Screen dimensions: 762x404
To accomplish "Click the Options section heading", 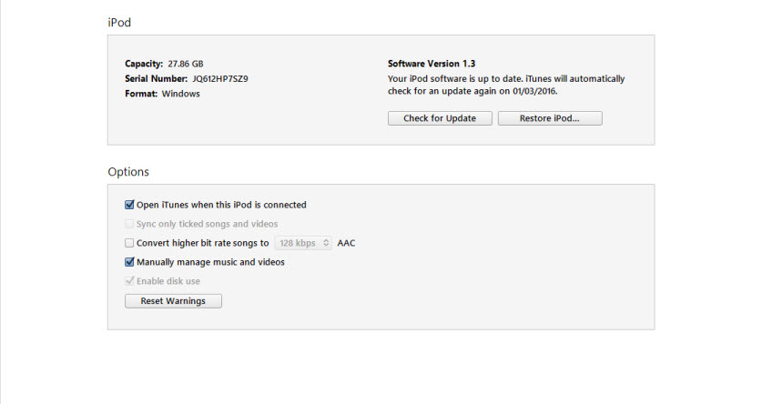I will tap(128, 171).
